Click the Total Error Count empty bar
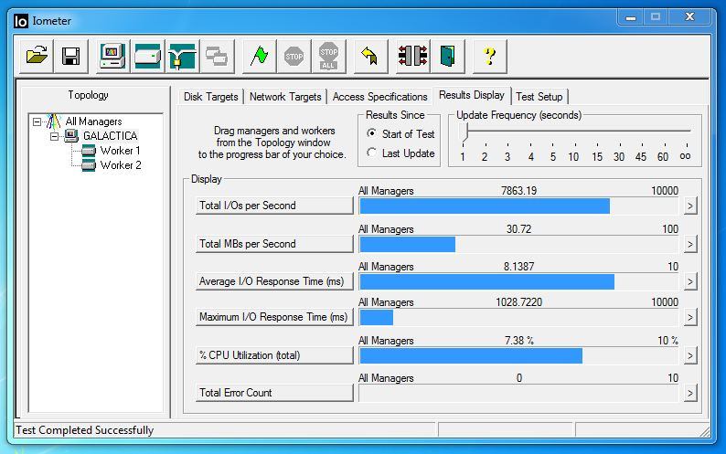This screenshot has width=726, height=454. (518, 393)
